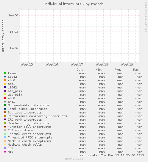The width and height of the screenshot is (148, 162).
Task: Click the TLB shootdowns gray swatch
Action: 5,130
